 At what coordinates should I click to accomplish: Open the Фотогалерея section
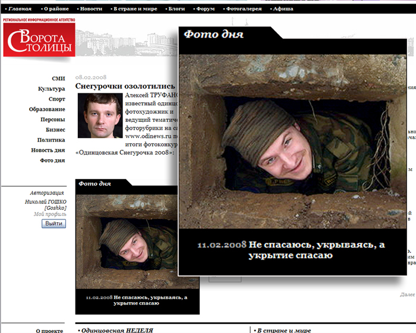(244, 9)
